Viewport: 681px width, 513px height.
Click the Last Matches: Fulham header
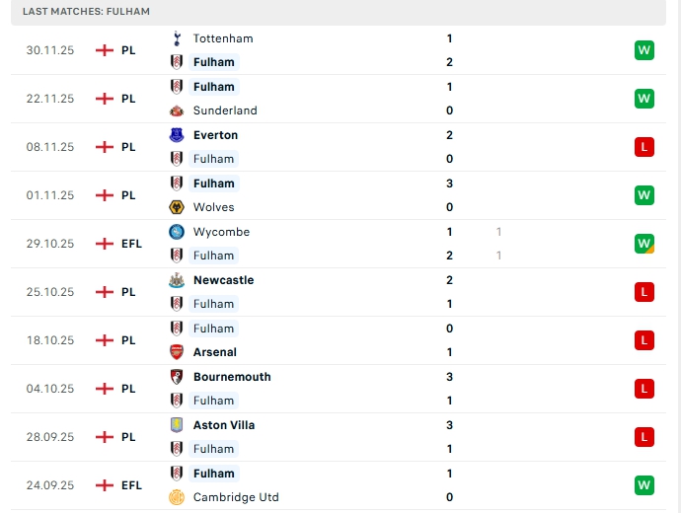click(x=86, y=11)
